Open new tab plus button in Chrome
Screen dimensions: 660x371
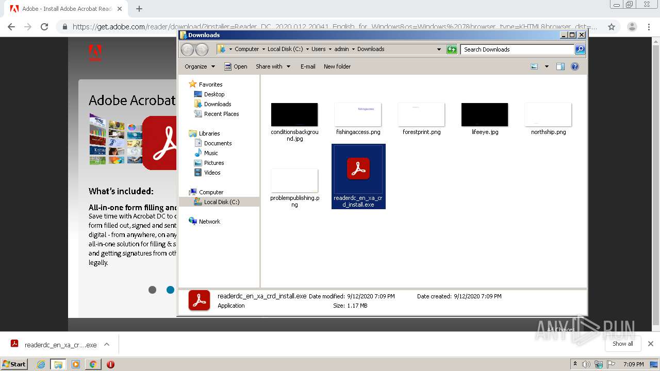[x=139, y=9]
